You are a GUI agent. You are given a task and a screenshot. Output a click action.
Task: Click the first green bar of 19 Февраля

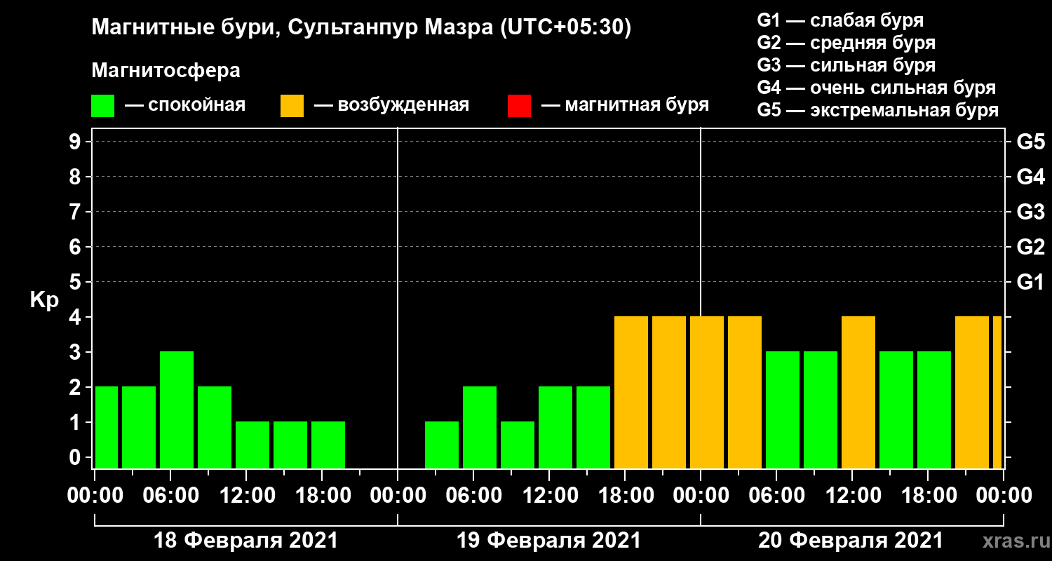tap(442, 445)
